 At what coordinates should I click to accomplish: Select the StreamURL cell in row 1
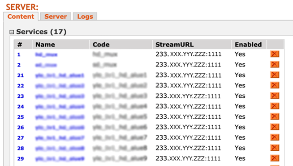(188, 54)
